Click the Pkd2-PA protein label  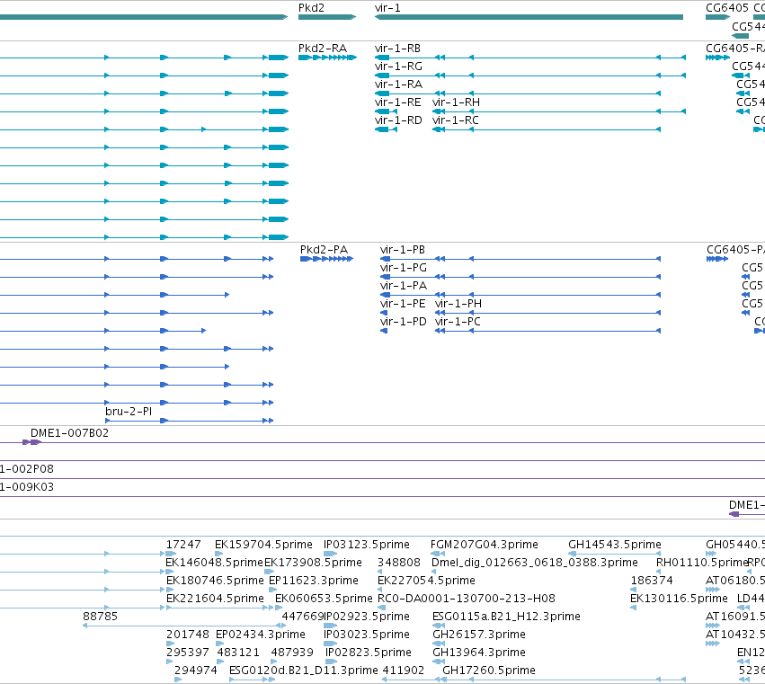pyautogui.click(x=324, y=250)
